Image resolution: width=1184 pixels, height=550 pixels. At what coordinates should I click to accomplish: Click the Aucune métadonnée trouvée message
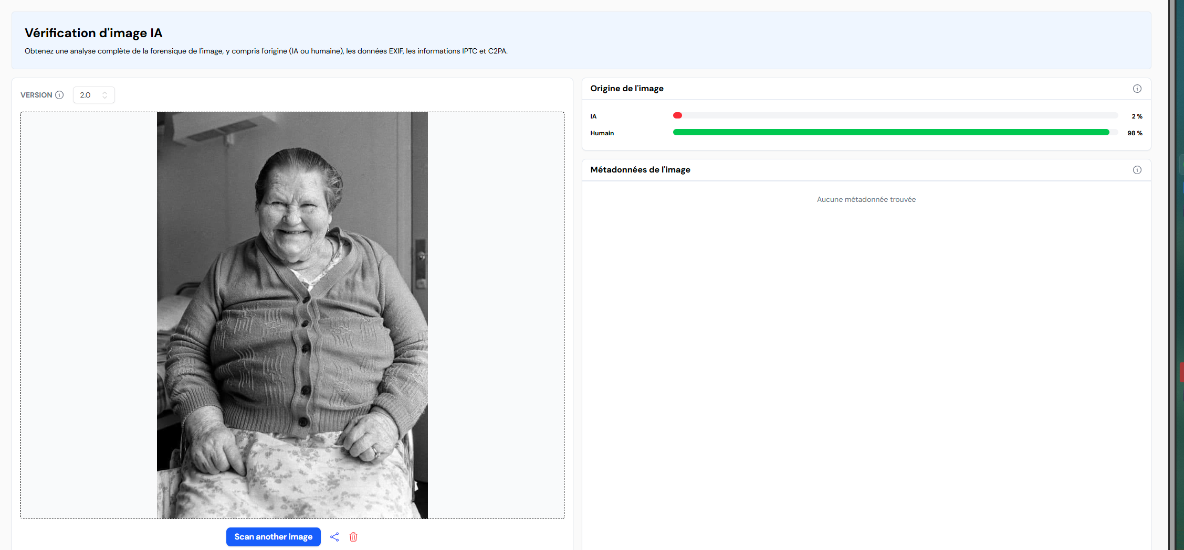pyautogui.click(x=866, y=199)
